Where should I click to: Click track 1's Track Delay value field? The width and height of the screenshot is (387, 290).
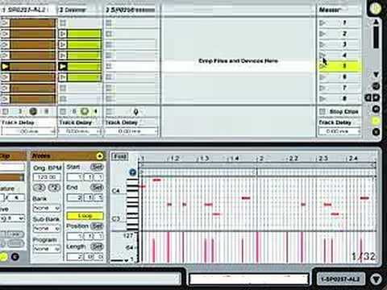click(x=28, y=131)
